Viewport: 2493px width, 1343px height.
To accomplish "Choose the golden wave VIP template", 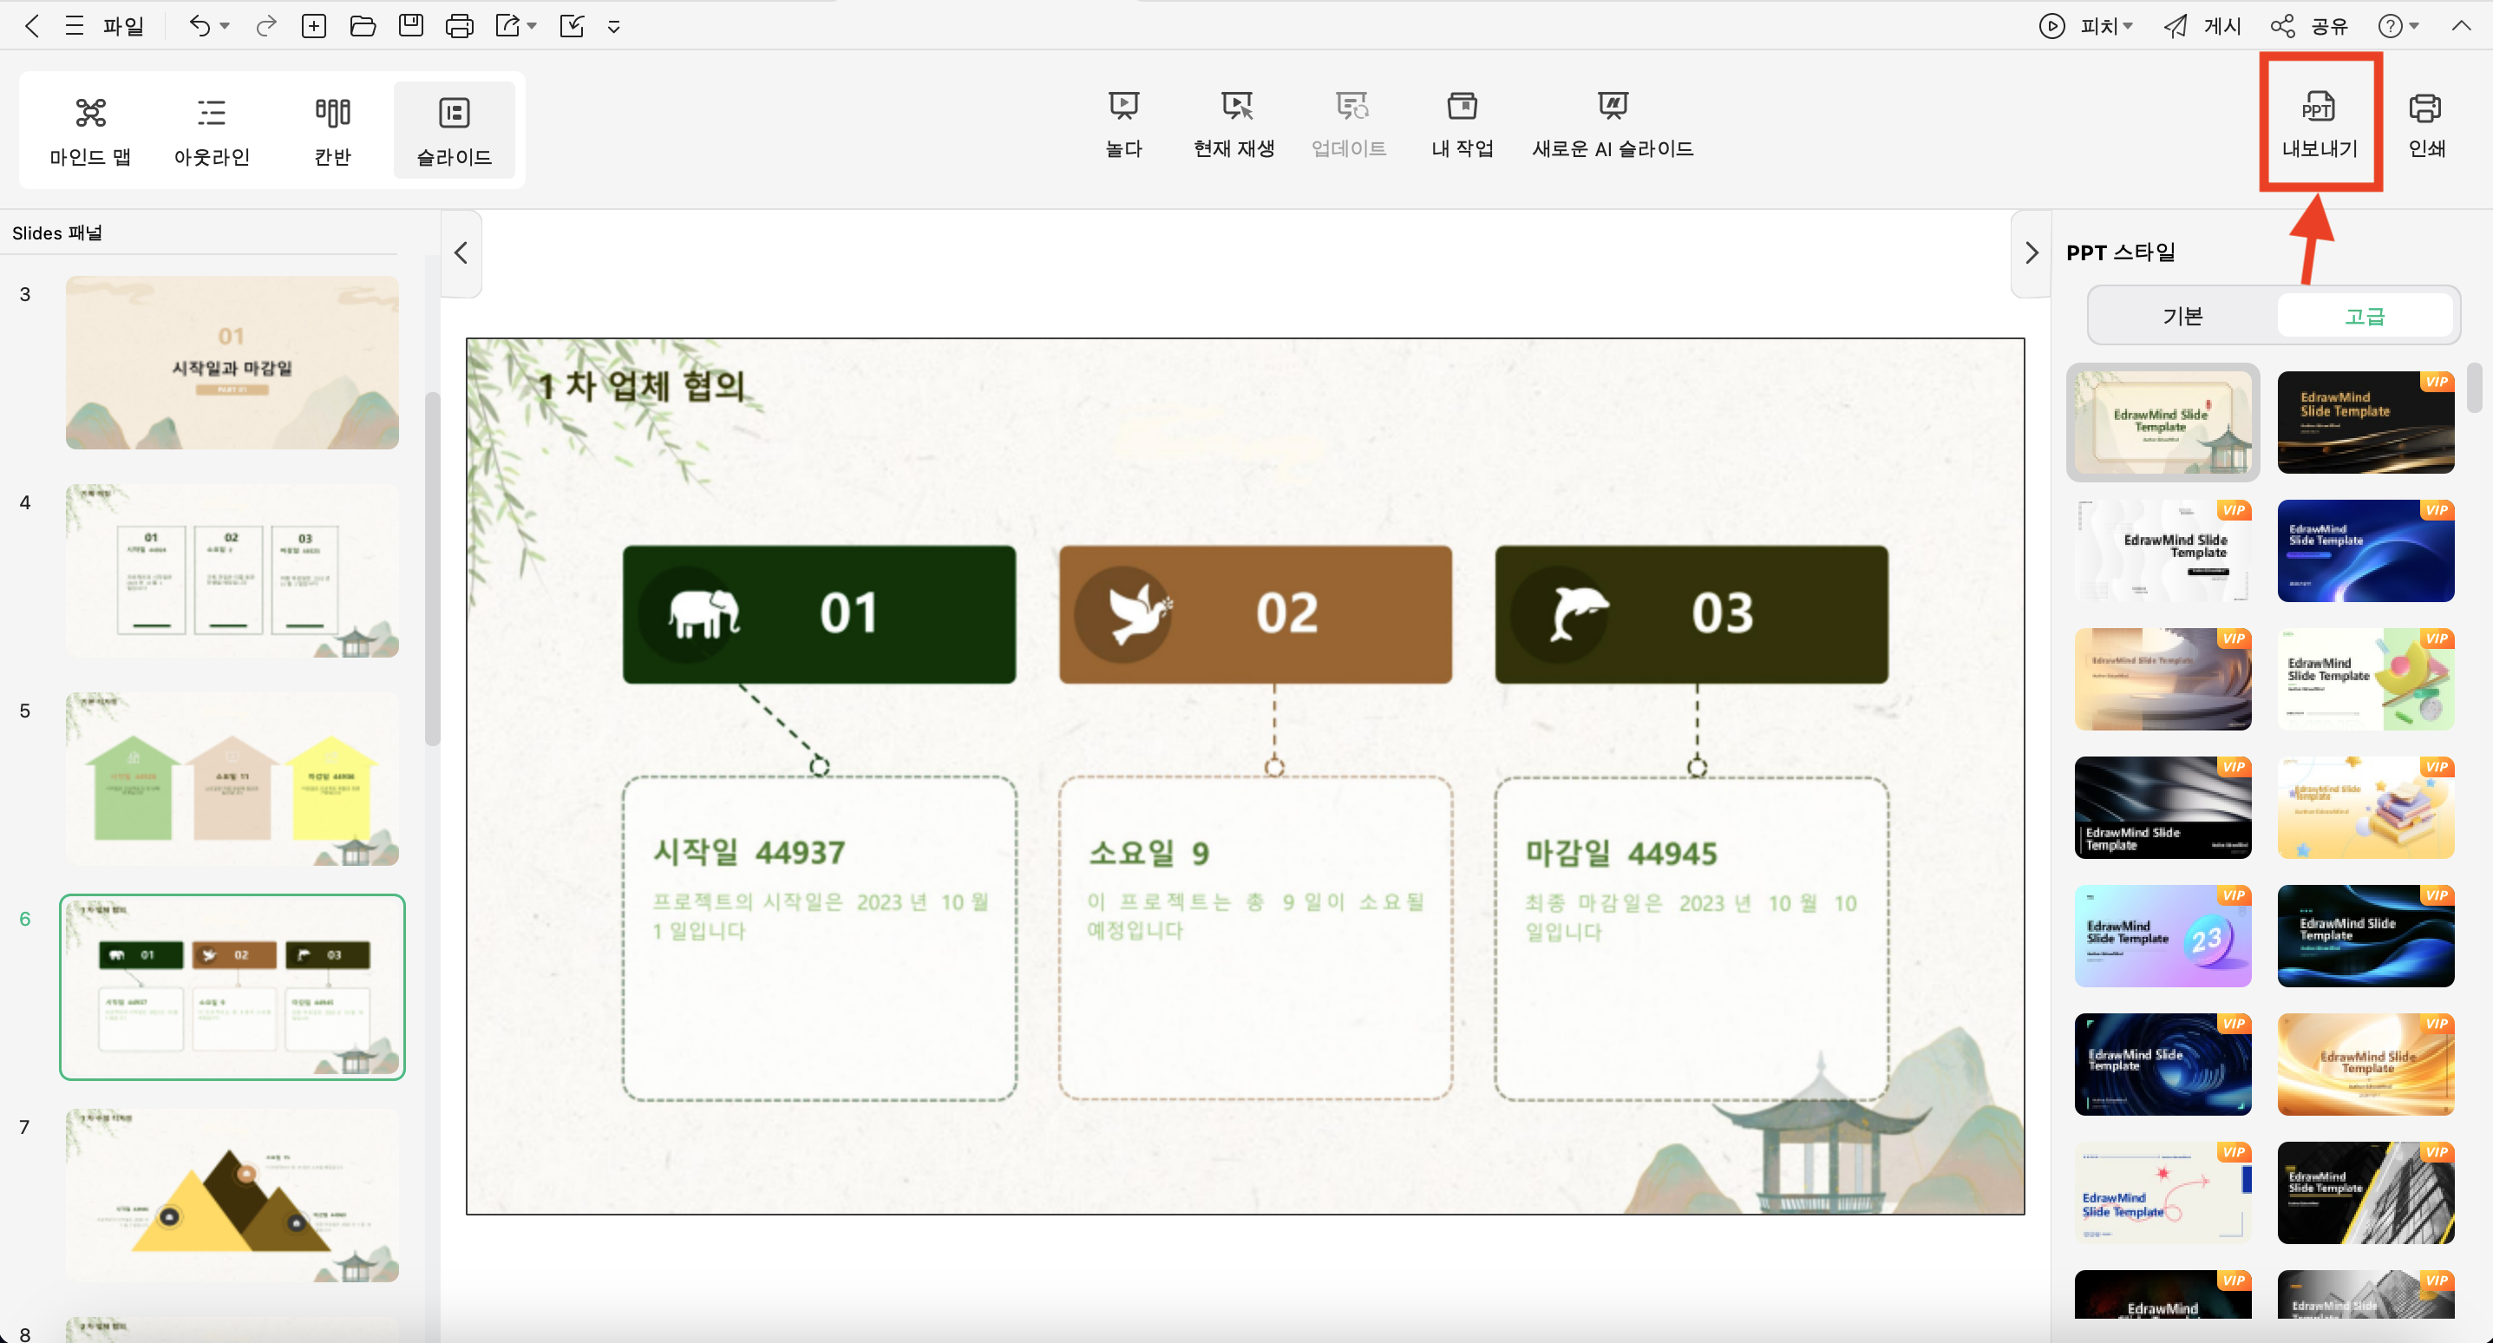I will point(2365,1065).
